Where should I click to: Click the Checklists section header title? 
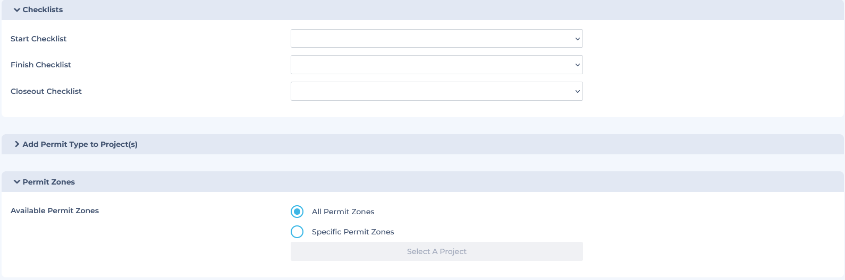[43, 10]
